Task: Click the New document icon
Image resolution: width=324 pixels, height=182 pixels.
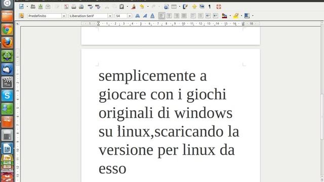Action: pyautogui.click(x=21, y=7)
